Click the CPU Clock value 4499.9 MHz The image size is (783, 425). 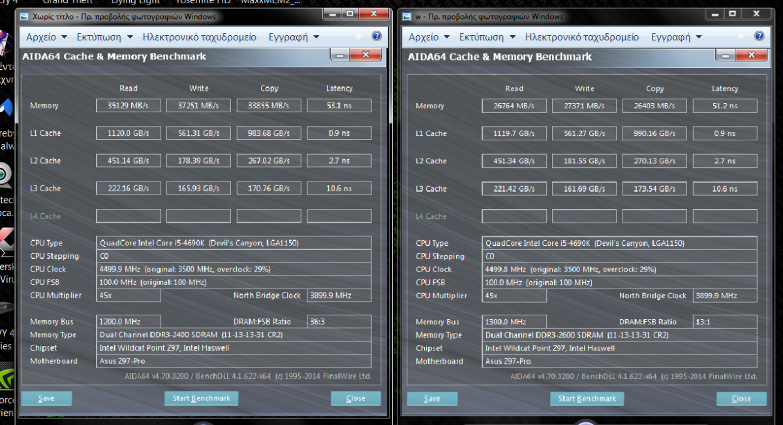pyautogui.click(x=234, y=269)
